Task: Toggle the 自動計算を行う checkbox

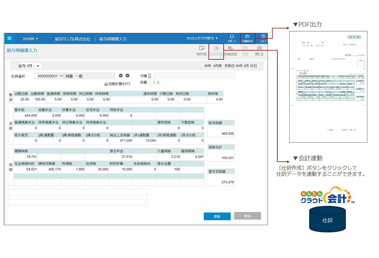Action: 106,84
